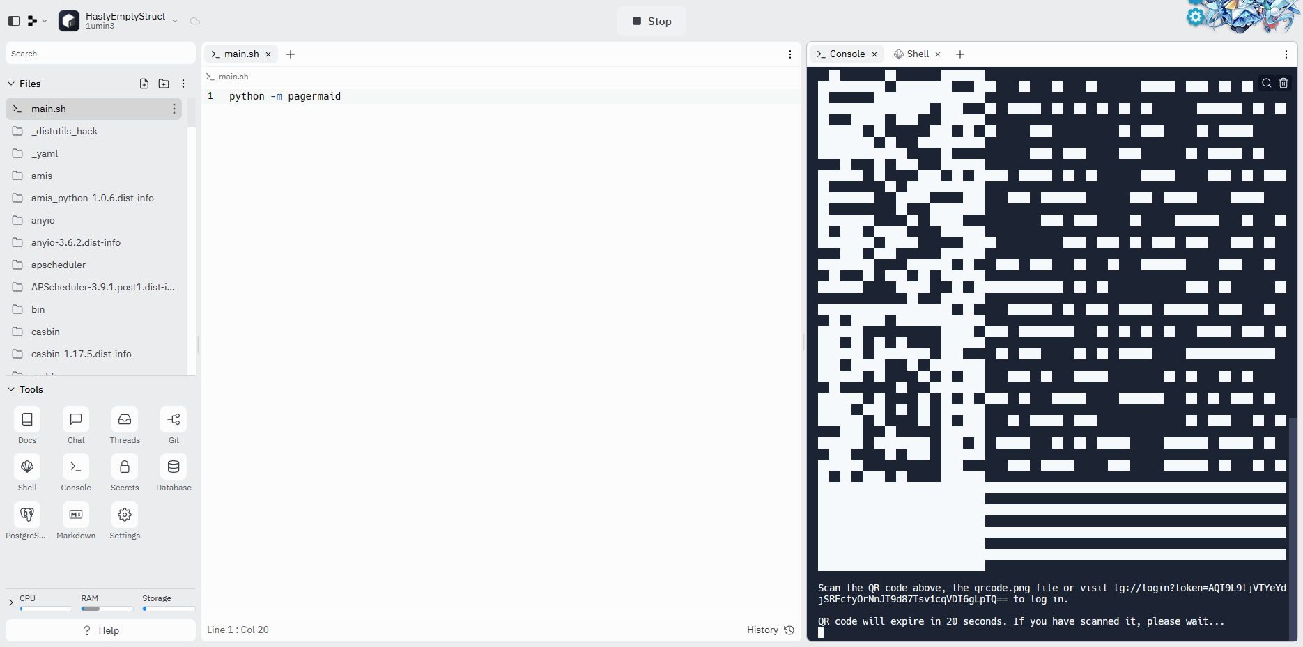Collapse the Files section
This screenshot has height=647, width=1303.
point(11,84)
